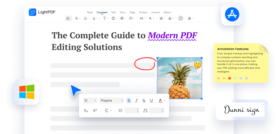279x134 pixels.
Task: Pick the pink color dot on the note
Action: [219, 78]
